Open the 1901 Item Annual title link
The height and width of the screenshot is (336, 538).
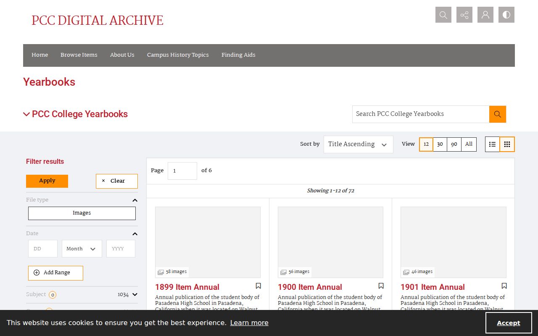pyautogui.click(x=433, y=287)
